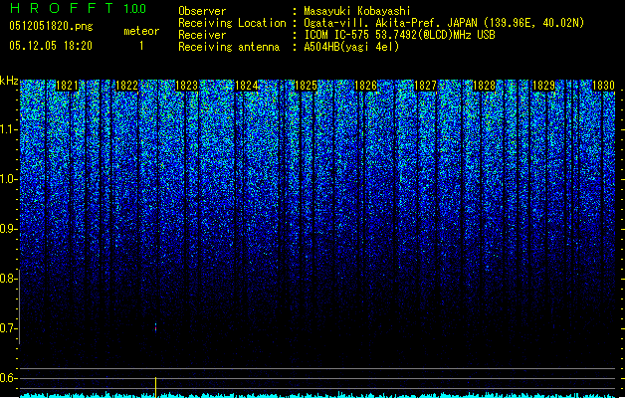Click the 1824 time marker
Viewport: 626px width, 398px height.
coord(247,86)
